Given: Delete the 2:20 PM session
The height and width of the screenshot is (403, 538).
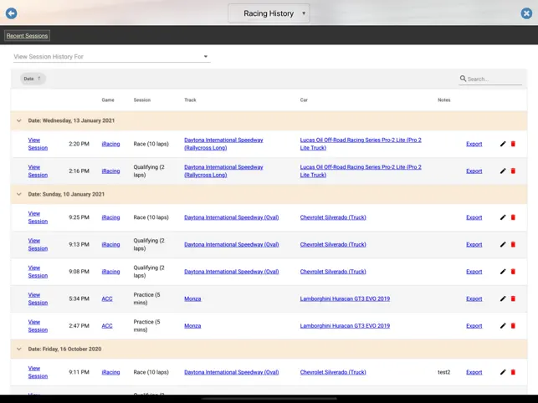Looking at the screenshot, I should pyautogui.click(x=513, y=144).
